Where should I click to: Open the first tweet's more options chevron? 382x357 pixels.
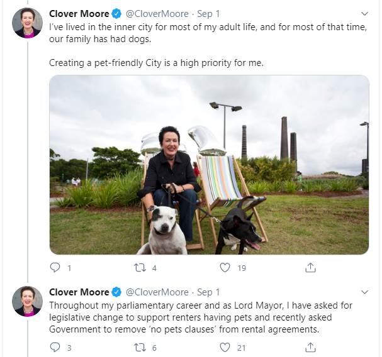(364, 13)
